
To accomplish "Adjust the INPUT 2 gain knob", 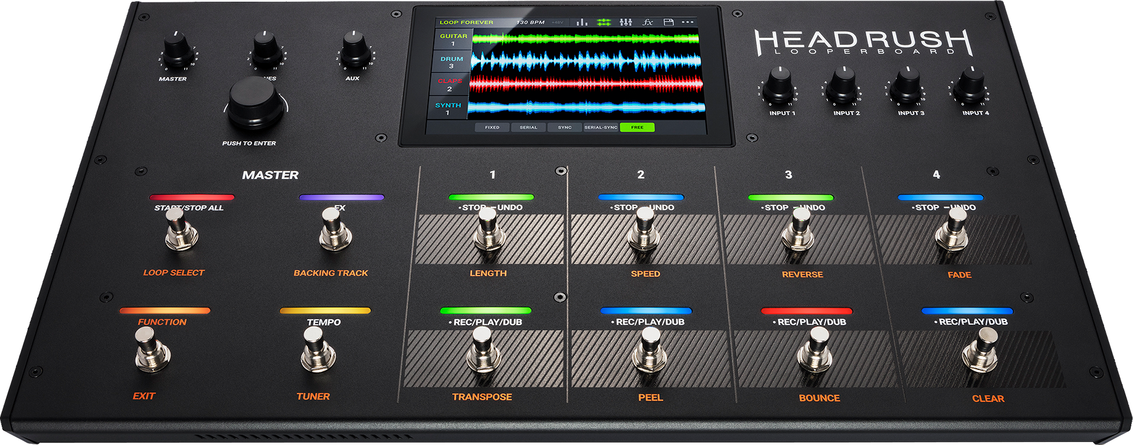I will click(843, 86).
